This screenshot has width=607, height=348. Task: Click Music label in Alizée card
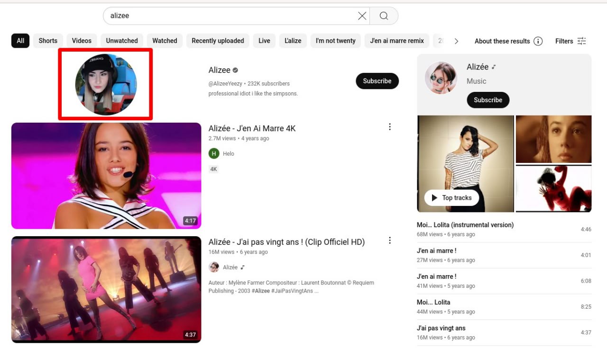pos(477,81)
